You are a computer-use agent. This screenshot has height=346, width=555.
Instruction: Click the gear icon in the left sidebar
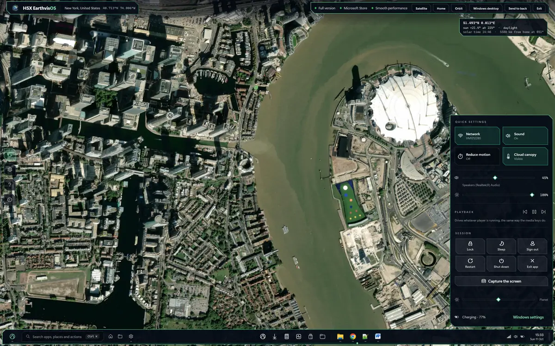[10, 170]
